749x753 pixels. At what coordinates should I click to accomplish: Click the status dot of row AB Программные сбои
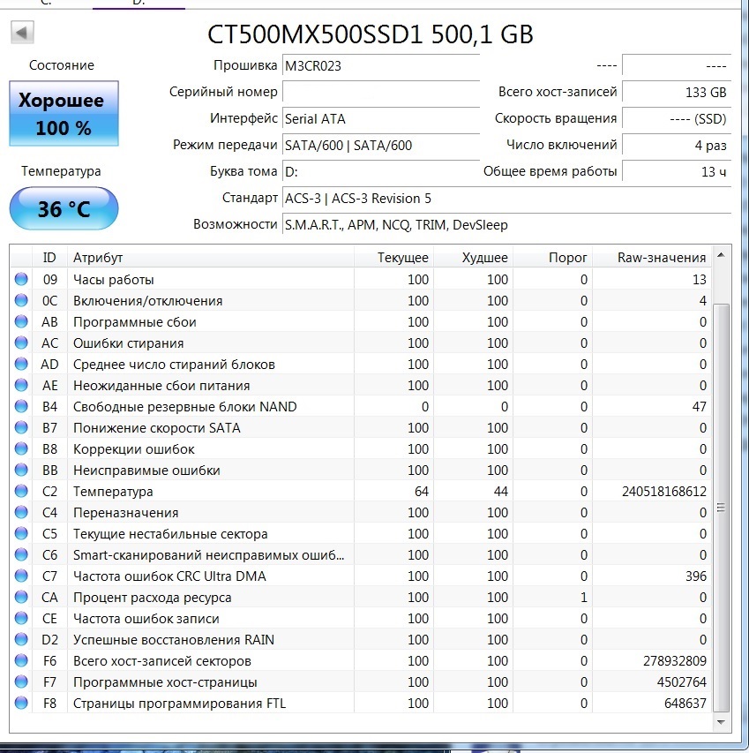pos(21,321)
